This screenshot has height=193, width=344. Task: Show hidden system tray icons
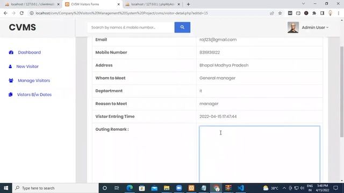click(284, 188)
